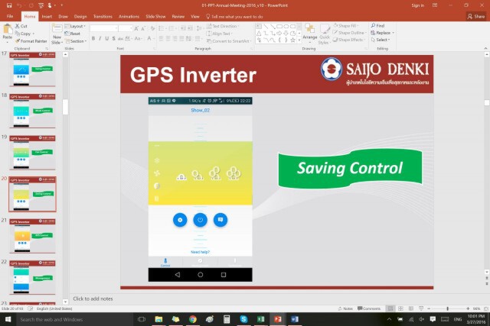This screenshot has width=490, height=326.
Task: Toggle strikethrough formatting
Action: tap(120, 38)
